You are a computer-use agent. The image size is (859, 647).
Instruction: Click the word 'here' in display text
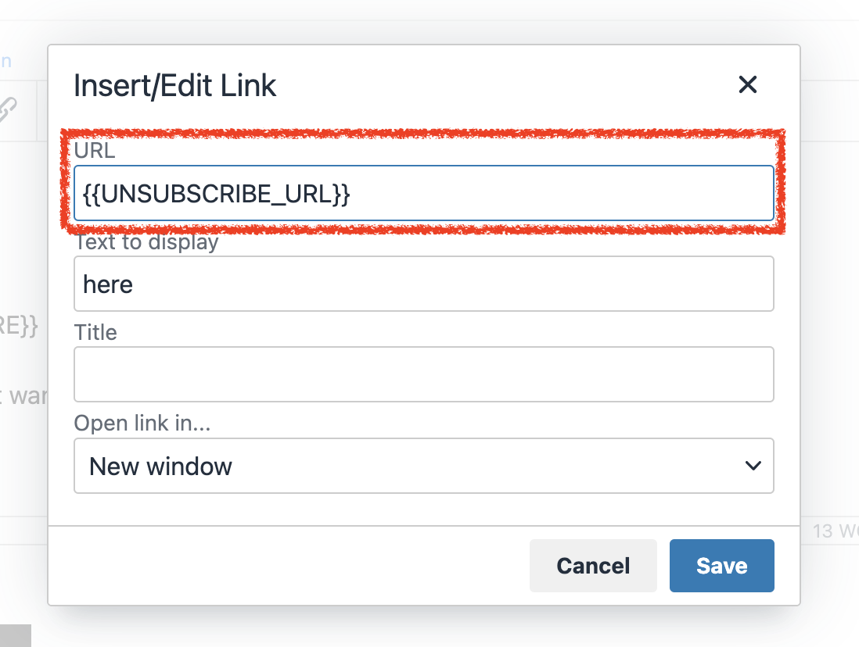coord(108,284)
